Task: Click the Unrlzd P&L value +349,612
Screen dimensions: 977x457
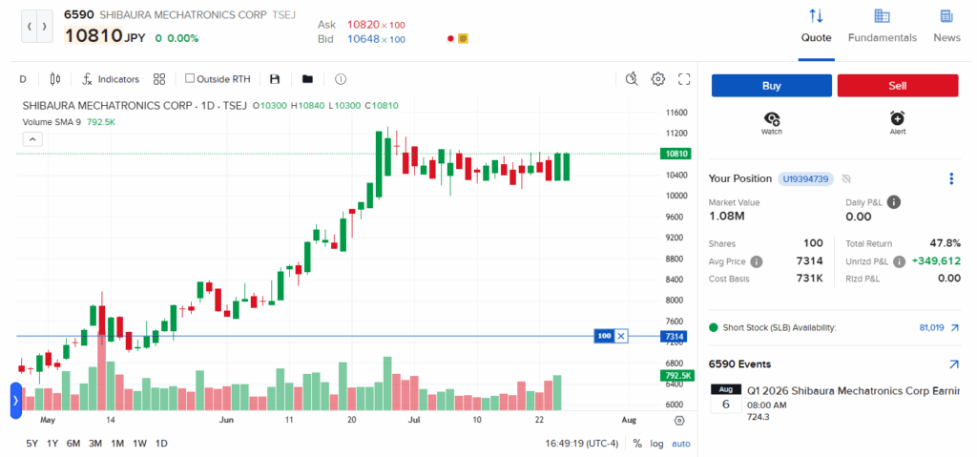Action: tap(936, 261)
